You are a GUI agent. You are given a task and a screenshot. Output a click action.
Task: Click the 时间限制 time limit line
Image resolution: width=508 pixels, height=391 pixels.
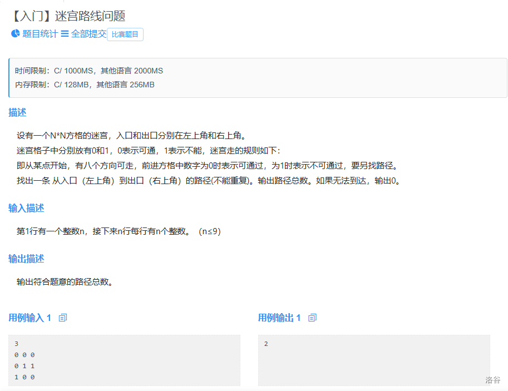(x=89, y=71)
